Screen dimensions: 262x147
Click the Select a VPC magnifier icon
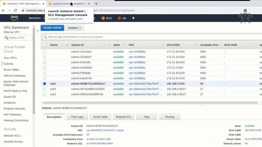point(7,38)
